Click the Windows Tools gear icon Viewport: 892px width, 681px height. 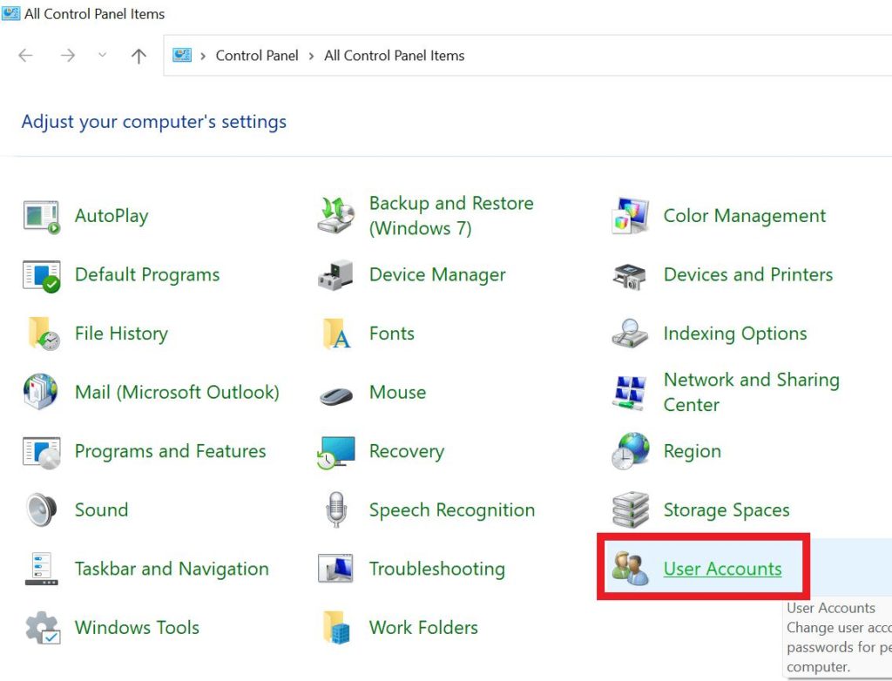tap(41, 628)
